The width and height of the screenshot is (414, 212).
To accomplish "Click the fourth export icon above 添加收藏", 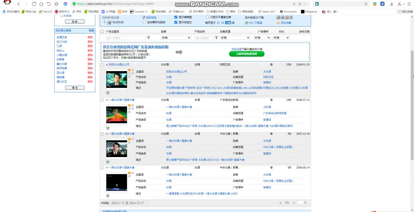I will click(291, 17).
